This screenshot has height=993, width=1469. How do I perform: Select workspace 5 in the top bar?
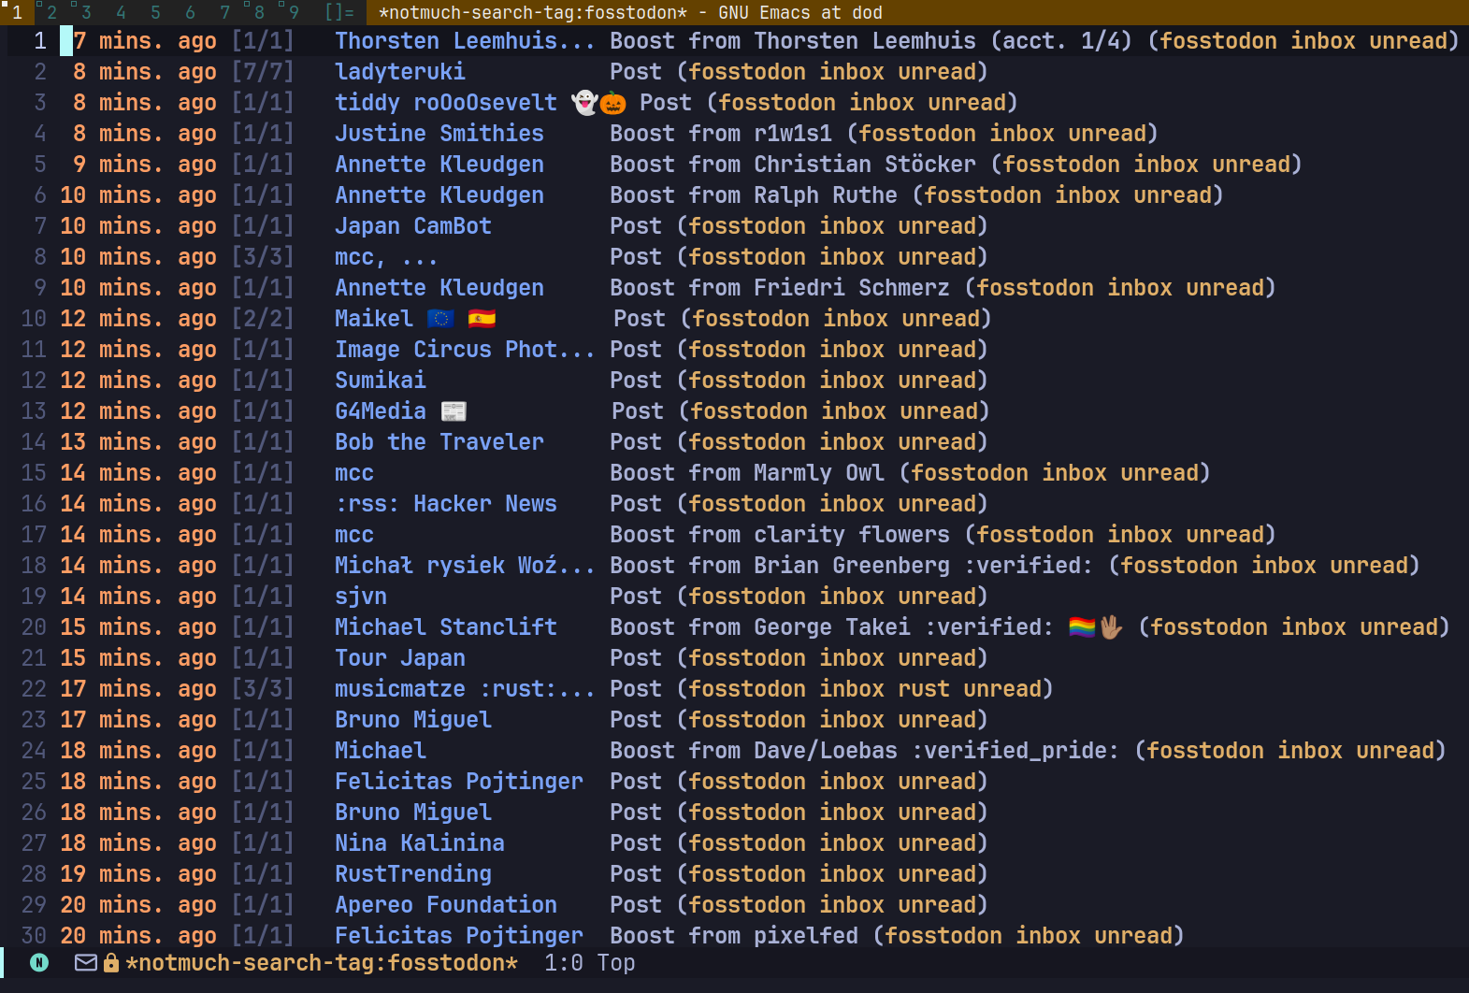point(155,12)
